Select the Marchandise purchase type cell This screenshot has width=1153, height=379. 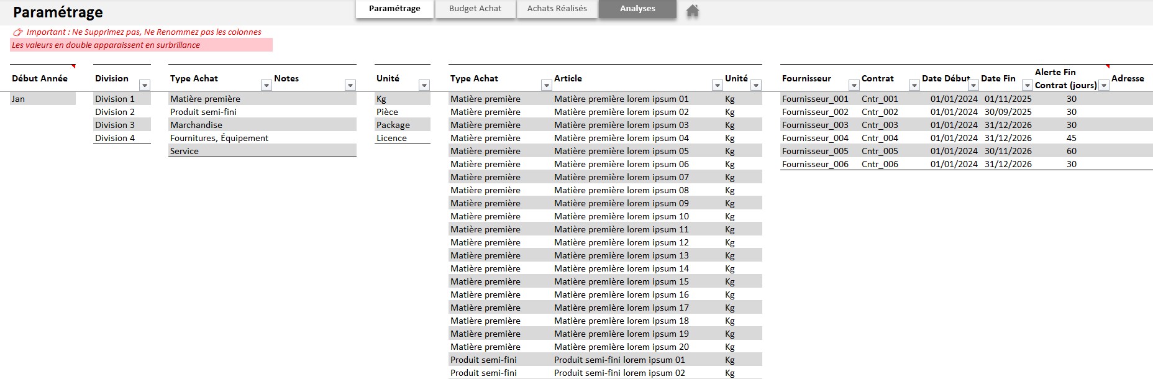click(x=262, y=125)
